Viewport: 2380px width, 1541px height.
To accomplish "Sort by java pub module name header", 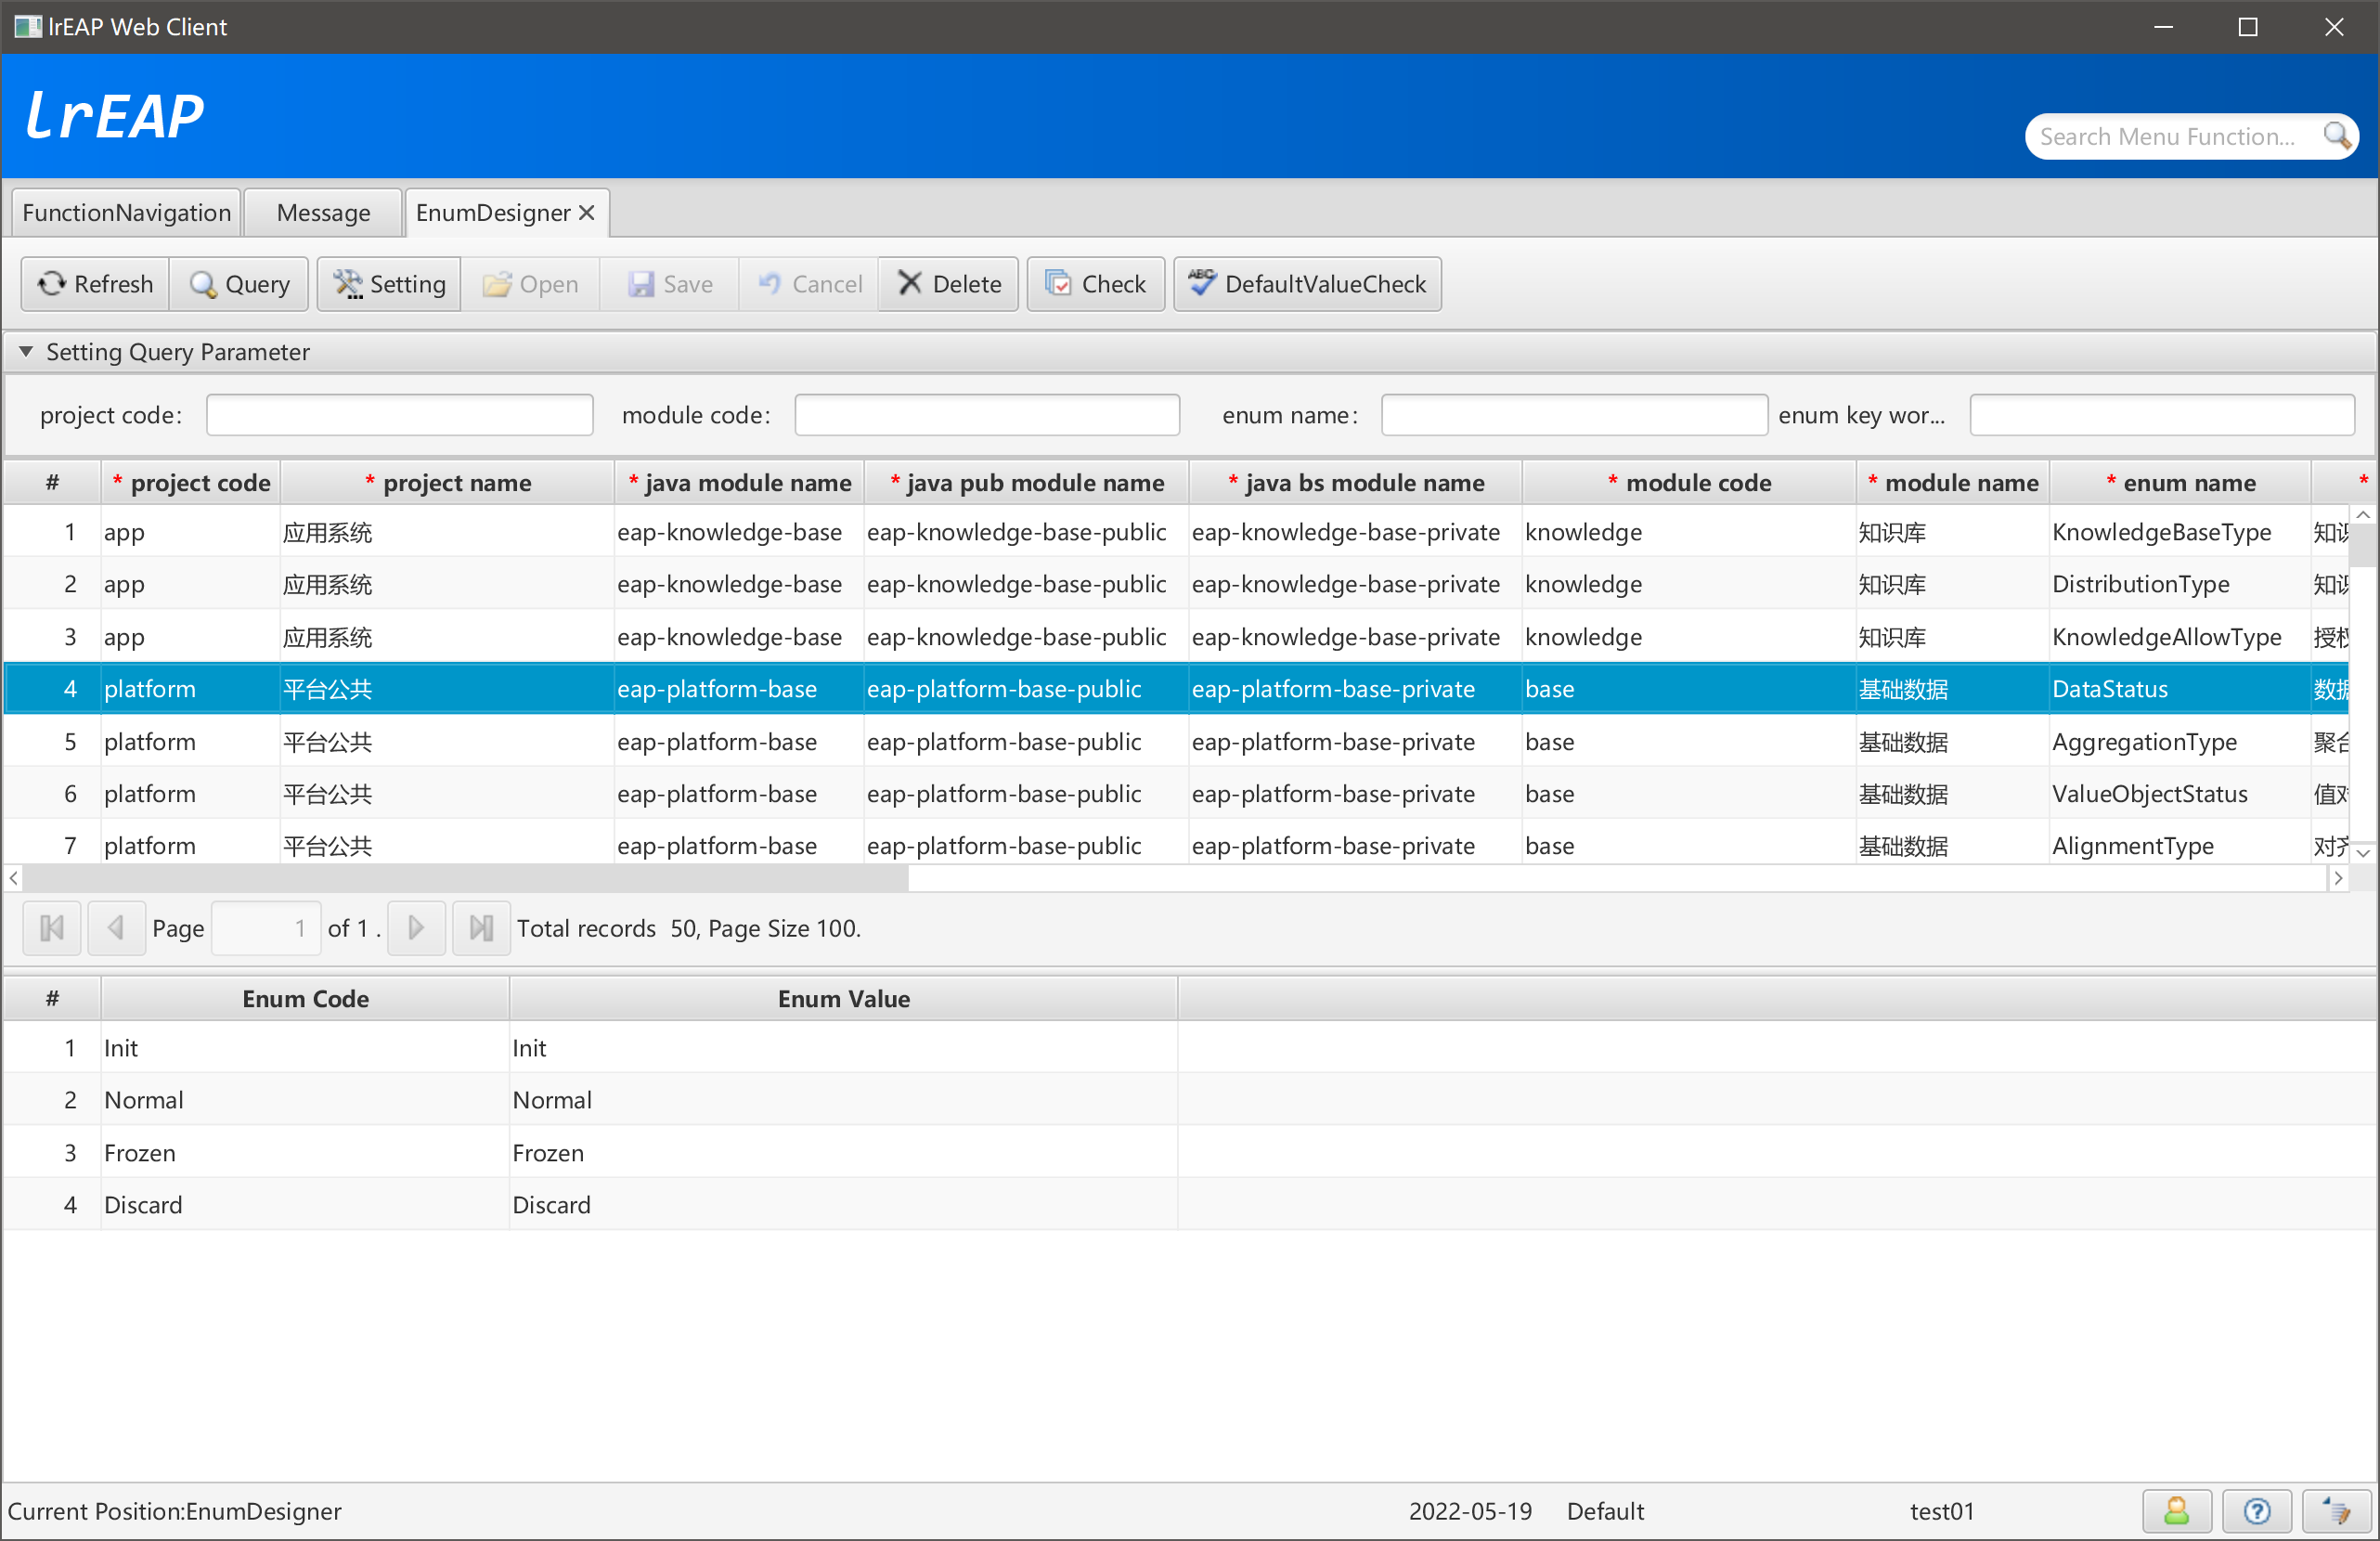I will [1026, 483].
